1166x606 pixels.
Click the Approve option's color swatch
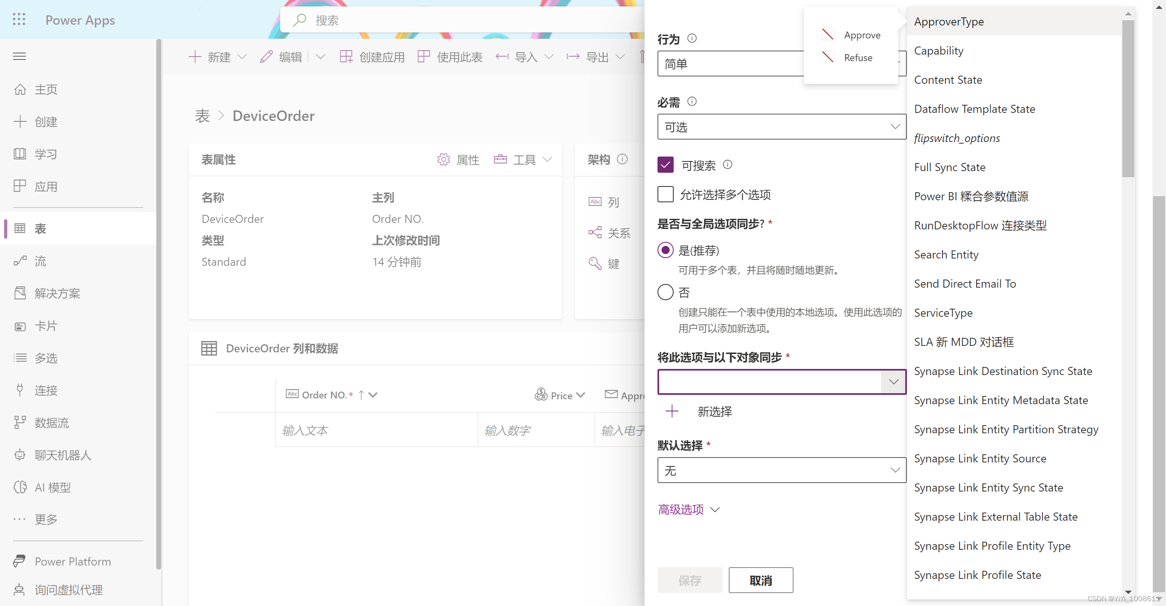828,34
